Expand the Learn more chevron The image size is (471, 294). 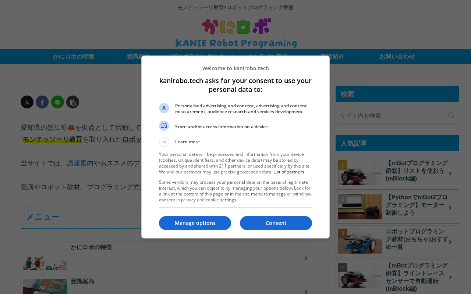click(164, 142)
